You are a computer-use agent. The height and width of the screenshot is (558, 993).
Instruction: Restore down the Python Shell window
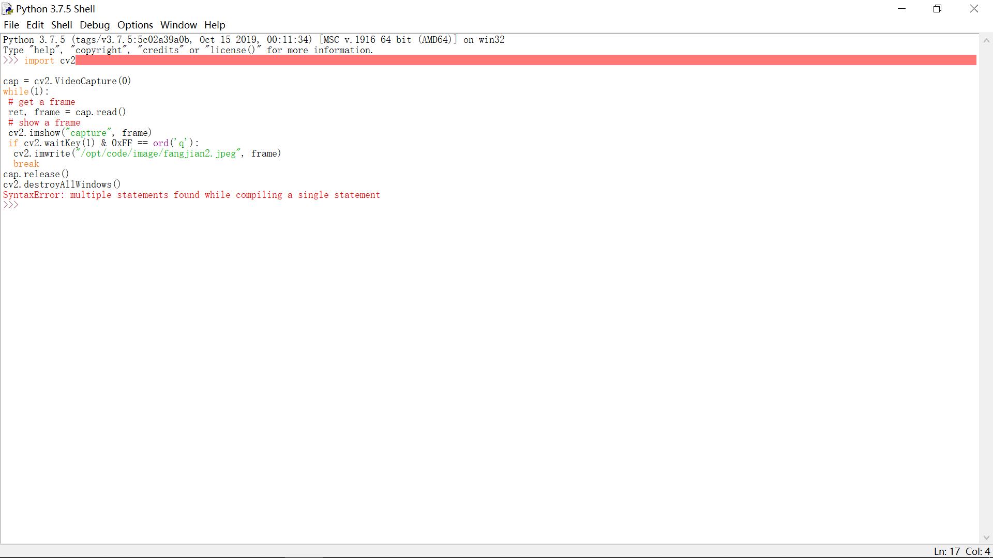coord(937,9)
